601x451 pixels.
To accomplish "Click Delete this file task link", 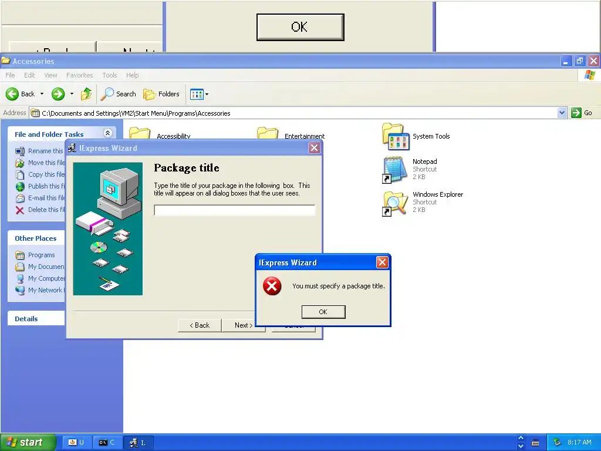I will [x=46, y=210].
